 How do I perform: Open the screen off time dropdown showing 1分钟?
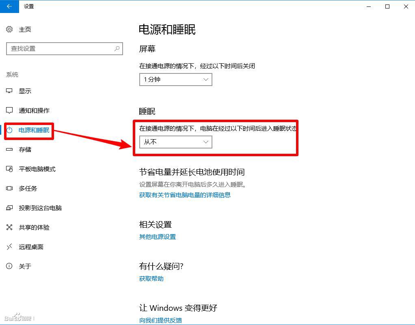175,80
